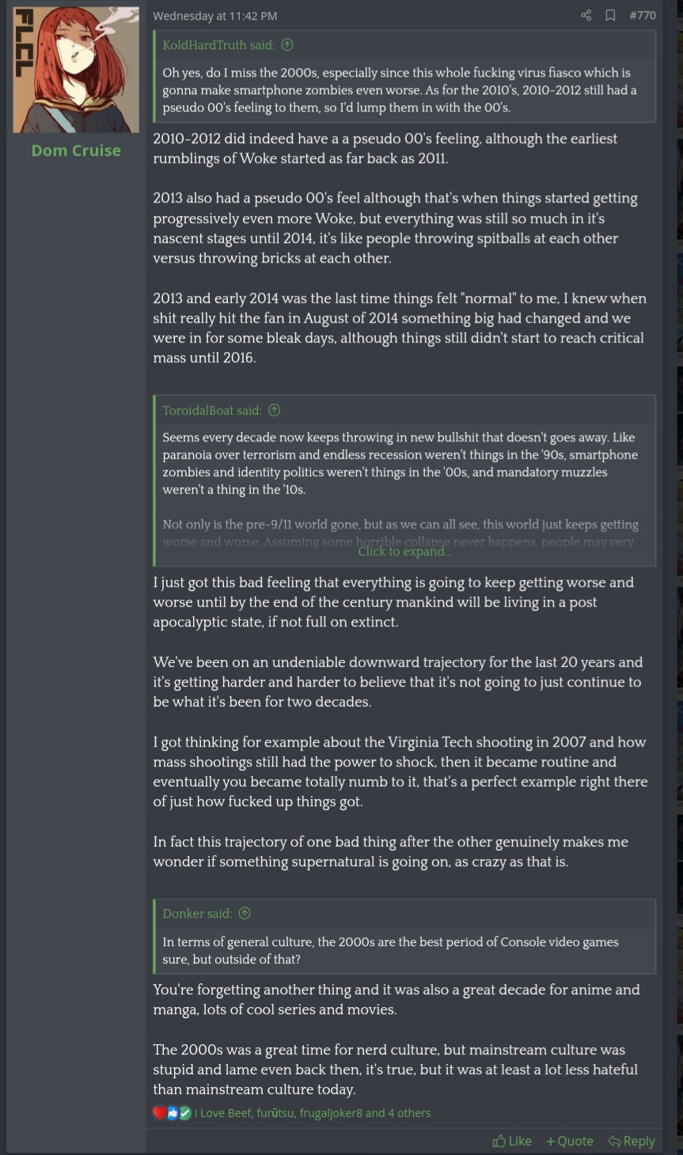683x1155 pixels.
Task: Click the +Quote button
Action: pos(569,1141)
